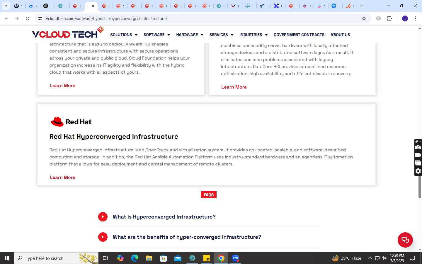
Task: Click the vCloud Tech logo
Action: coord(68,33)
